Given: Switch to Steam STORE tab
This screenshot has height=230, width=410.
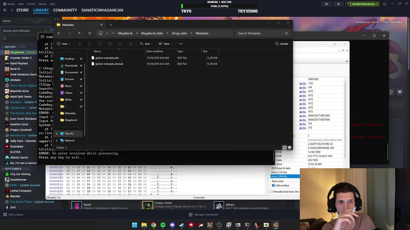Looking at the screenshot, I should (22, 10).
